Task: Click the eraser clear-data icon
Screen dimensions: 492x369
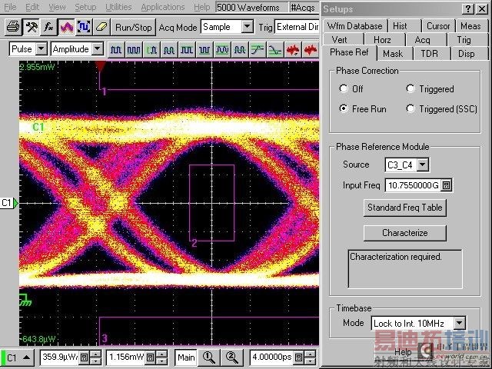Action: tap(101, 27)
